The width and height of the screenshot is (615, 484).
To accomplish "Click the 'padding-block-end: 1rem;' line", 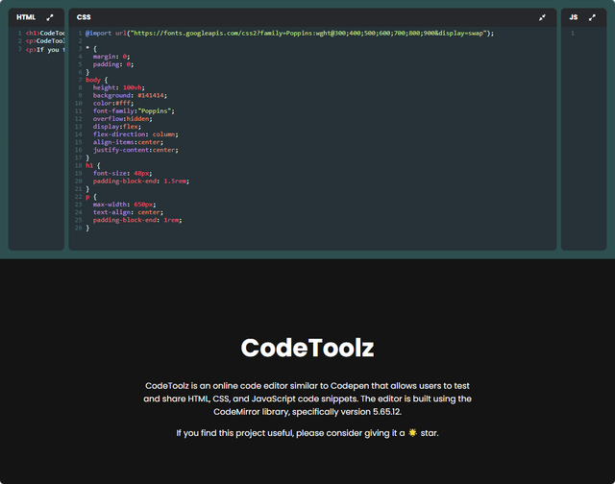I will (x=137, y=220).
